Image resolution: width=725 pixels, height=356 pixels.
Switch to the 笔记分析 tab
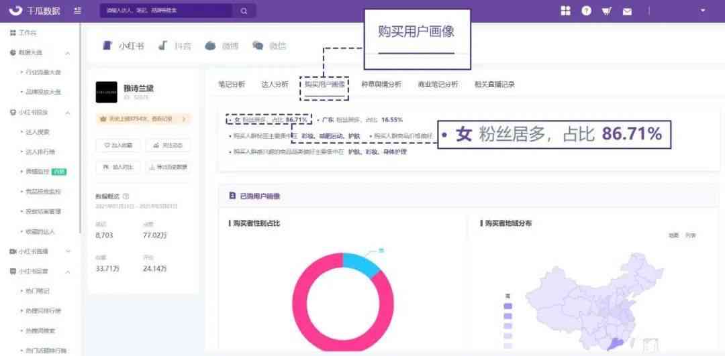coord(232,84)
